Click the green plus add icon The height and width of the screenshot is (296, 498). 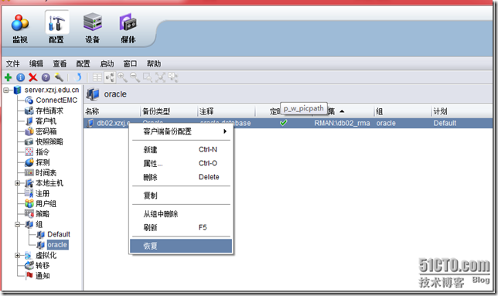tap(9, 77)
